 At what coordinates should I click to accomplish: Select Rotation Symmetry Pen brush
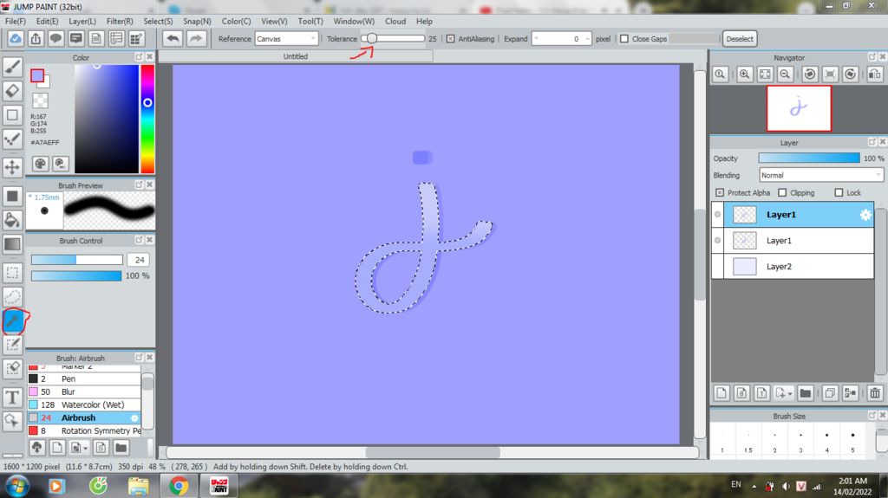click(x=84, y=430)
